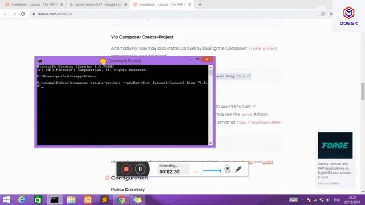Stop the screen recording
Screen dimensions: 365x205
[127, 169]
